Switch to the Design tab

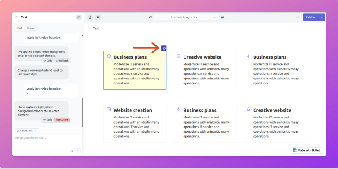pyautogui.click(x=30, y=28)
